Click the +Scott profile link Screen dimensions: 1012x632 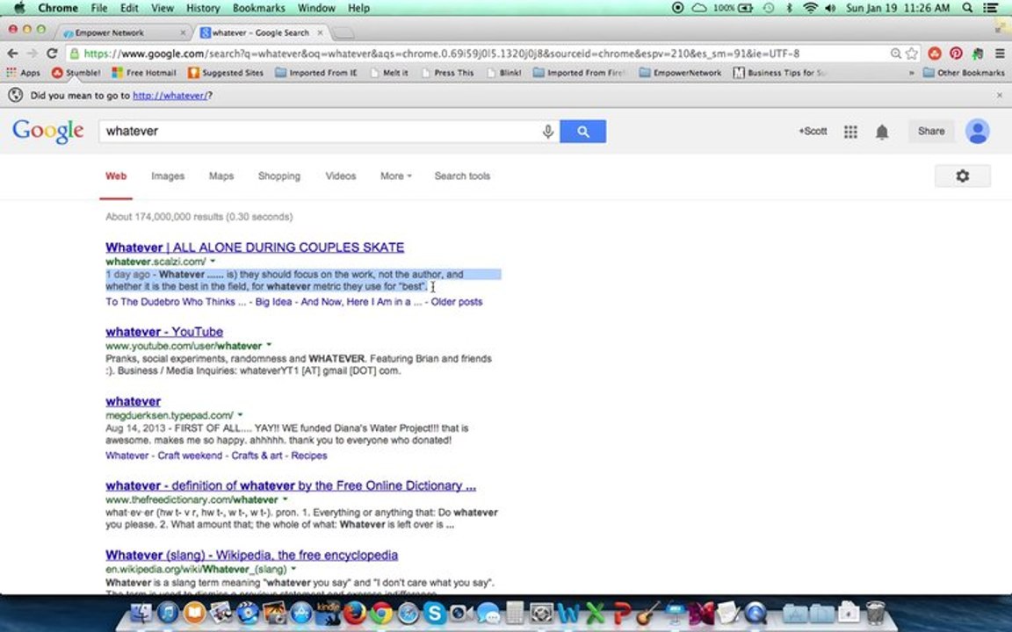click(x=813, y=132)
